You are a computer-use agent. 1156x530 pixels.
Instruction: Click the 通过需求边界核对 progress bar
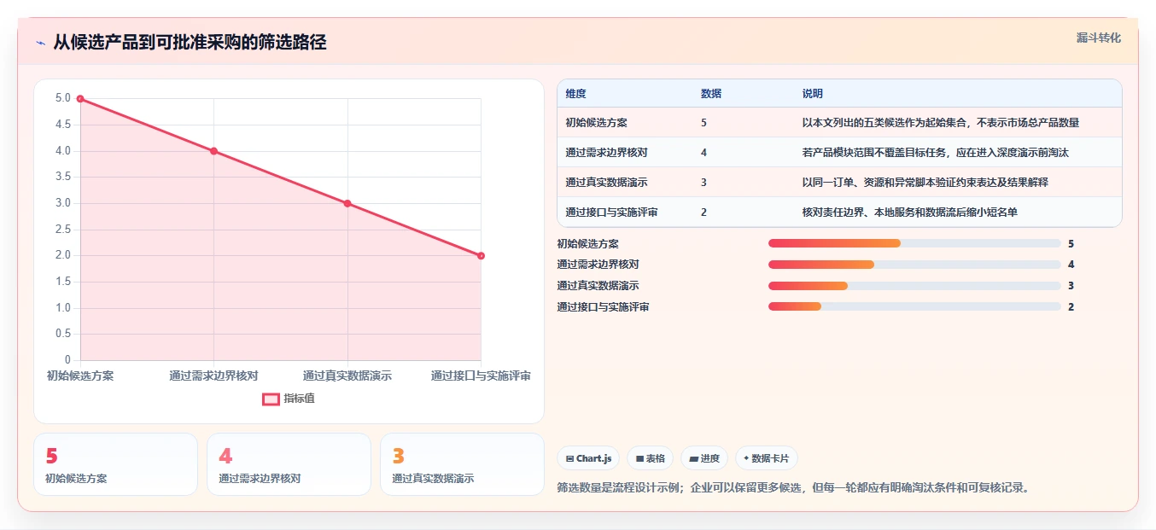pyautogui.click(x=914, y=265)
